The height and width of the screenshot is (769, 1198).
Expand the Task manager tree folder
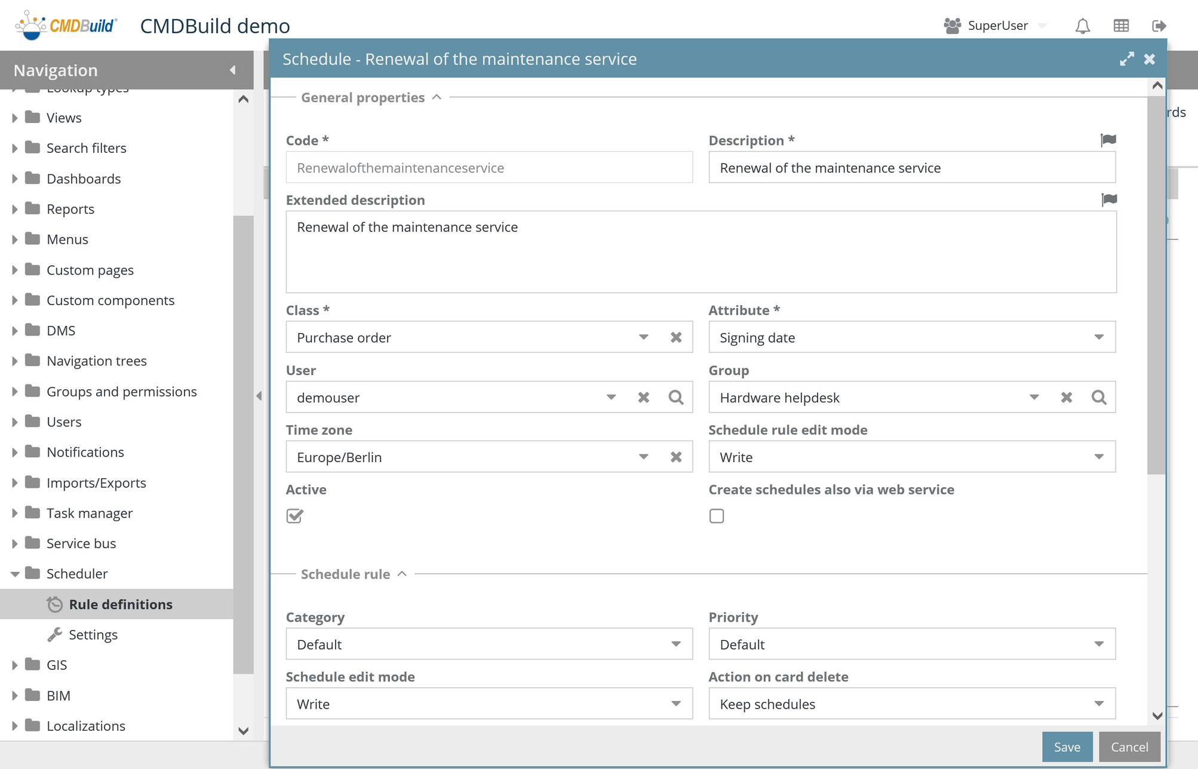15,513
